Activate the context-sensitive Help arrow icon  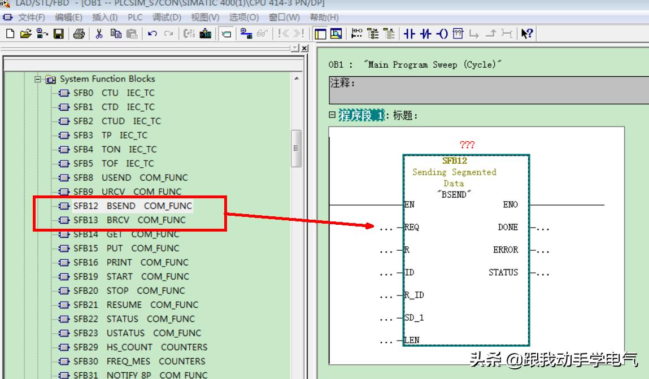tap(529, 35)
